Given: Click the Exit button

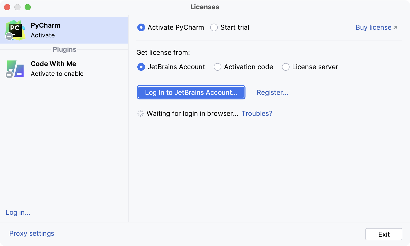Looking at the screenshot, I should 384,234.
